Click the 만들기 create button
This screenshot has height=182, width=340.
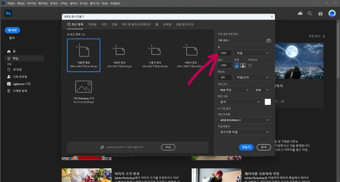pyautogui.click(x=246, y=147)
